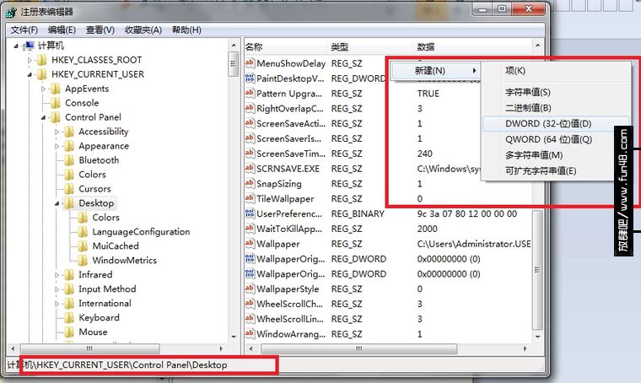Sort by the 名称 column header
The image size is (641, 383).
coord(285,47)
